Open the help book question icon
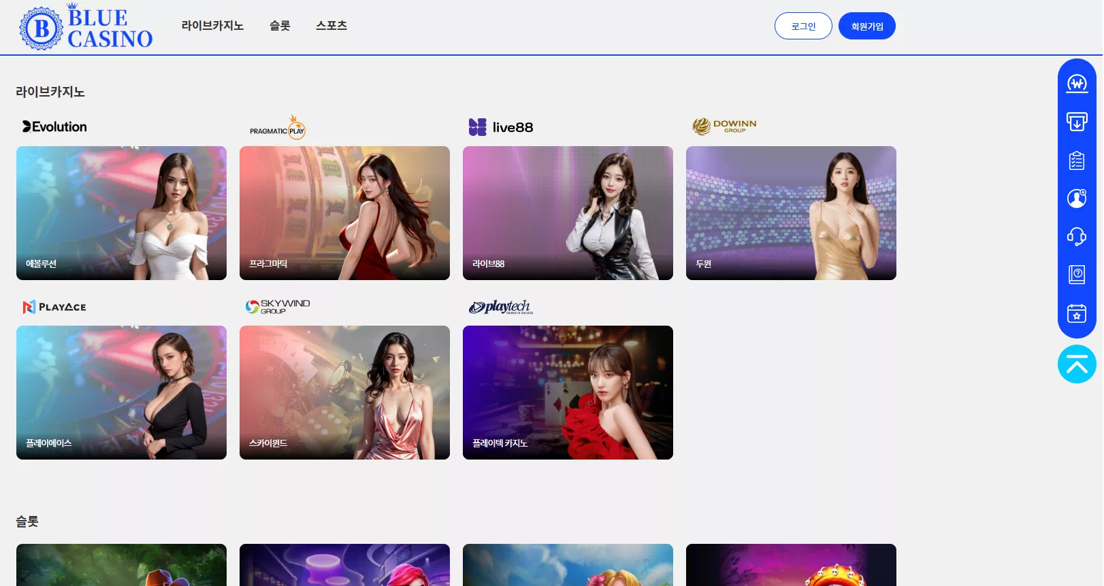1104x586 pixels. click(x=1077, y=275)
